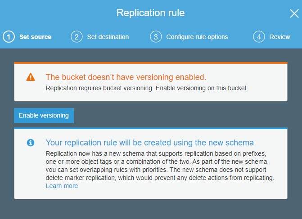The height and width of the screenshot is (219, 302).
Task: Select the Set source step
Action: 35,37
